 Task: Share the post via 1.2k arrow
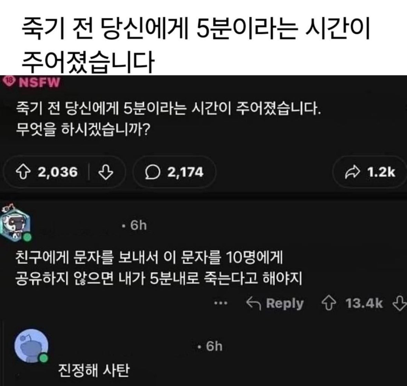coord(370,172)
